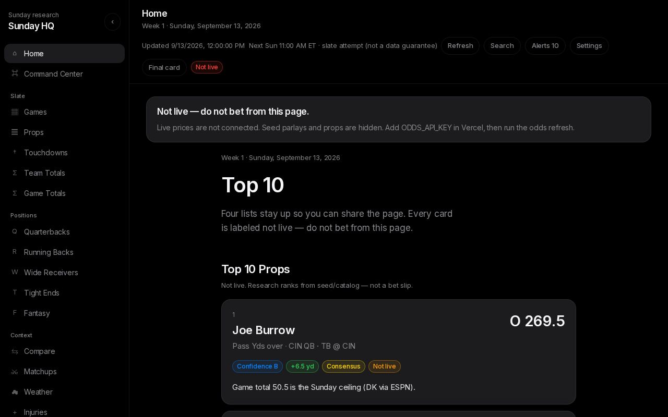Navigate to Matchups

coord(64,372)
